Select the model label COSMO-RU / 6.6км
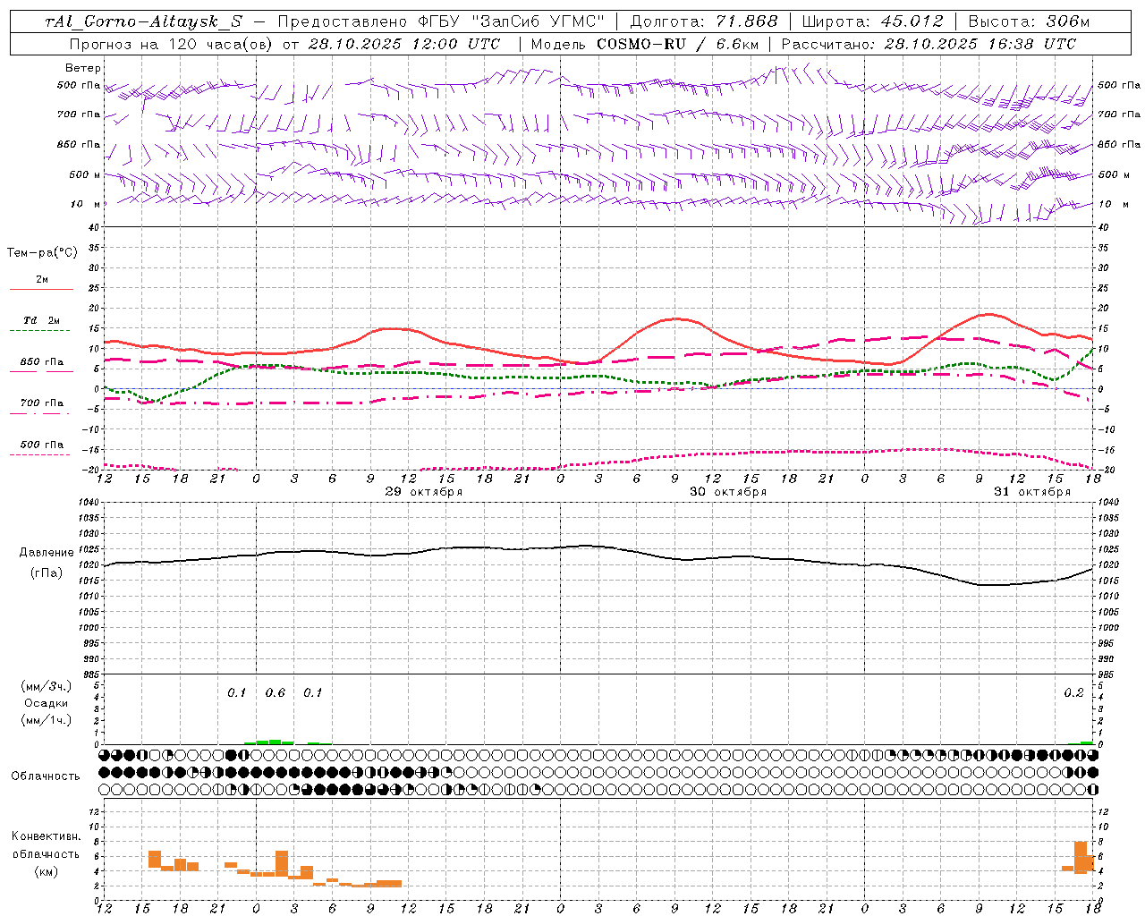The width and height of the screenshot is (1145, 916). click(x=677, y=44)
